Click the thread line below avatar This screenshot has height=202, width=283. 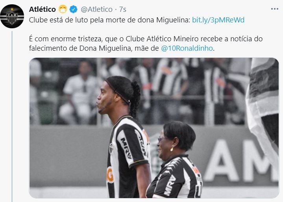12,116
